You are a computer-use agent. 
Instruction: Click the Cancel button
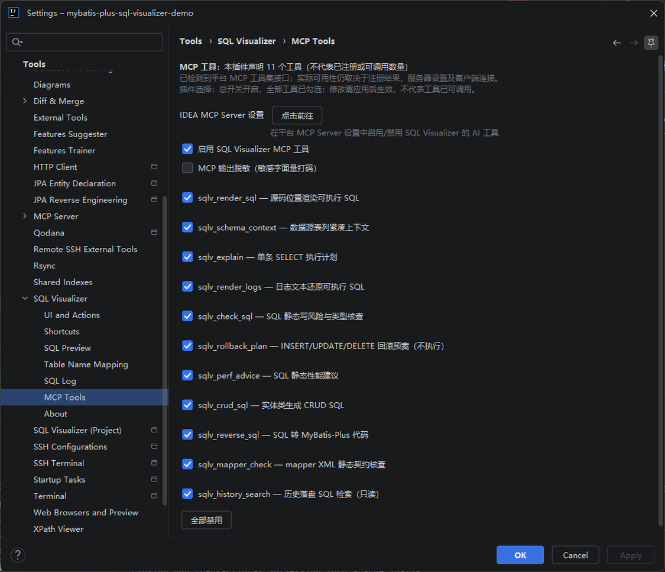click(x=576, y=555)
